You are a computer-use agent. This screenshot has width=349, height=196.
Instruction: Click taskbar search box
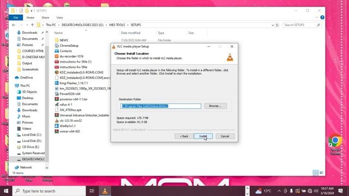click(49, 191)
